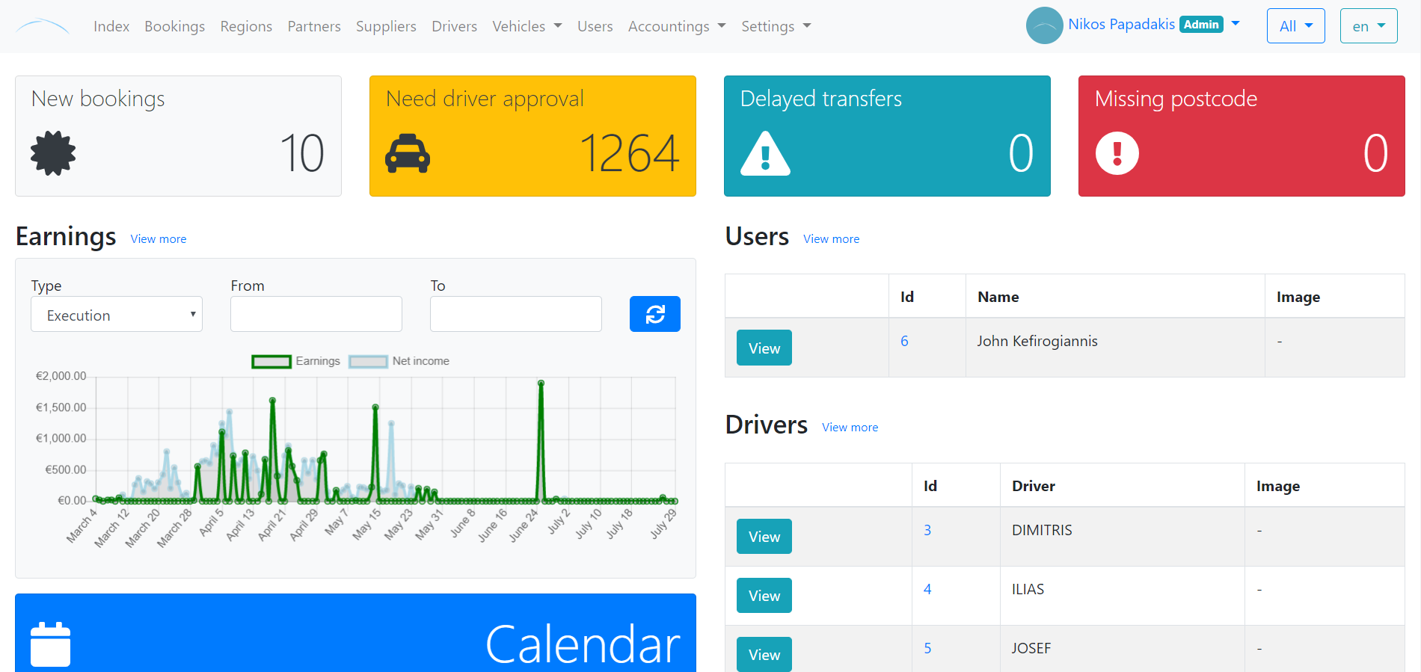Click View more next to Earnings
Viewport: 1421px width, 672px height.
pos(159,239)
